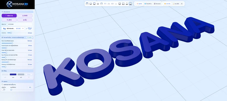Click the Clearance 0.2 mm value
This screenshot has height=101, width=227.
pyautogui.click(x=30, y=64)
